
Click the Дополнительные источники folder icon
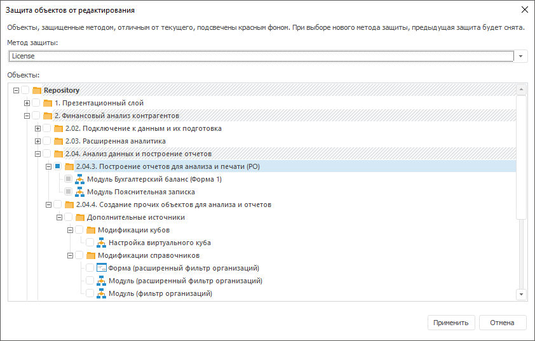[x=80, y=217]
